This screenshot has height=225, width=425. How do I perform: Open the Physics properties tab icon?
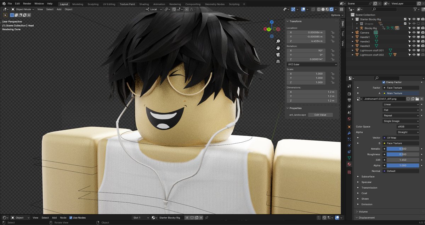pyautogui.click(x=349, y=145)
